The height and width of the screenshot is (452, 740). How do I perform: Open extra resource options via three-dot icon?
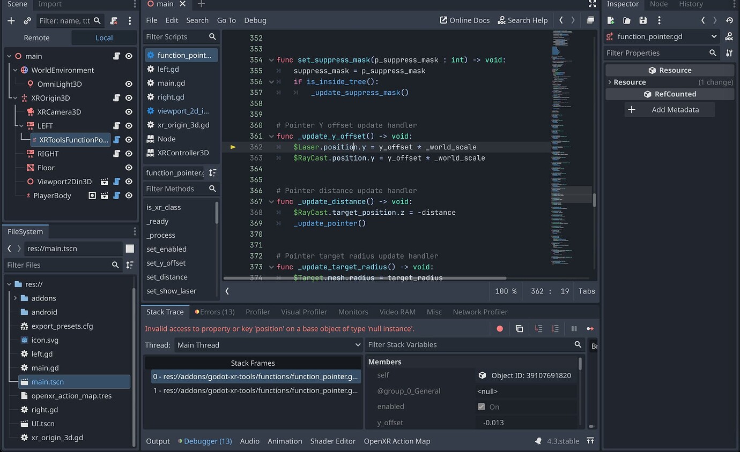point(659,20)
